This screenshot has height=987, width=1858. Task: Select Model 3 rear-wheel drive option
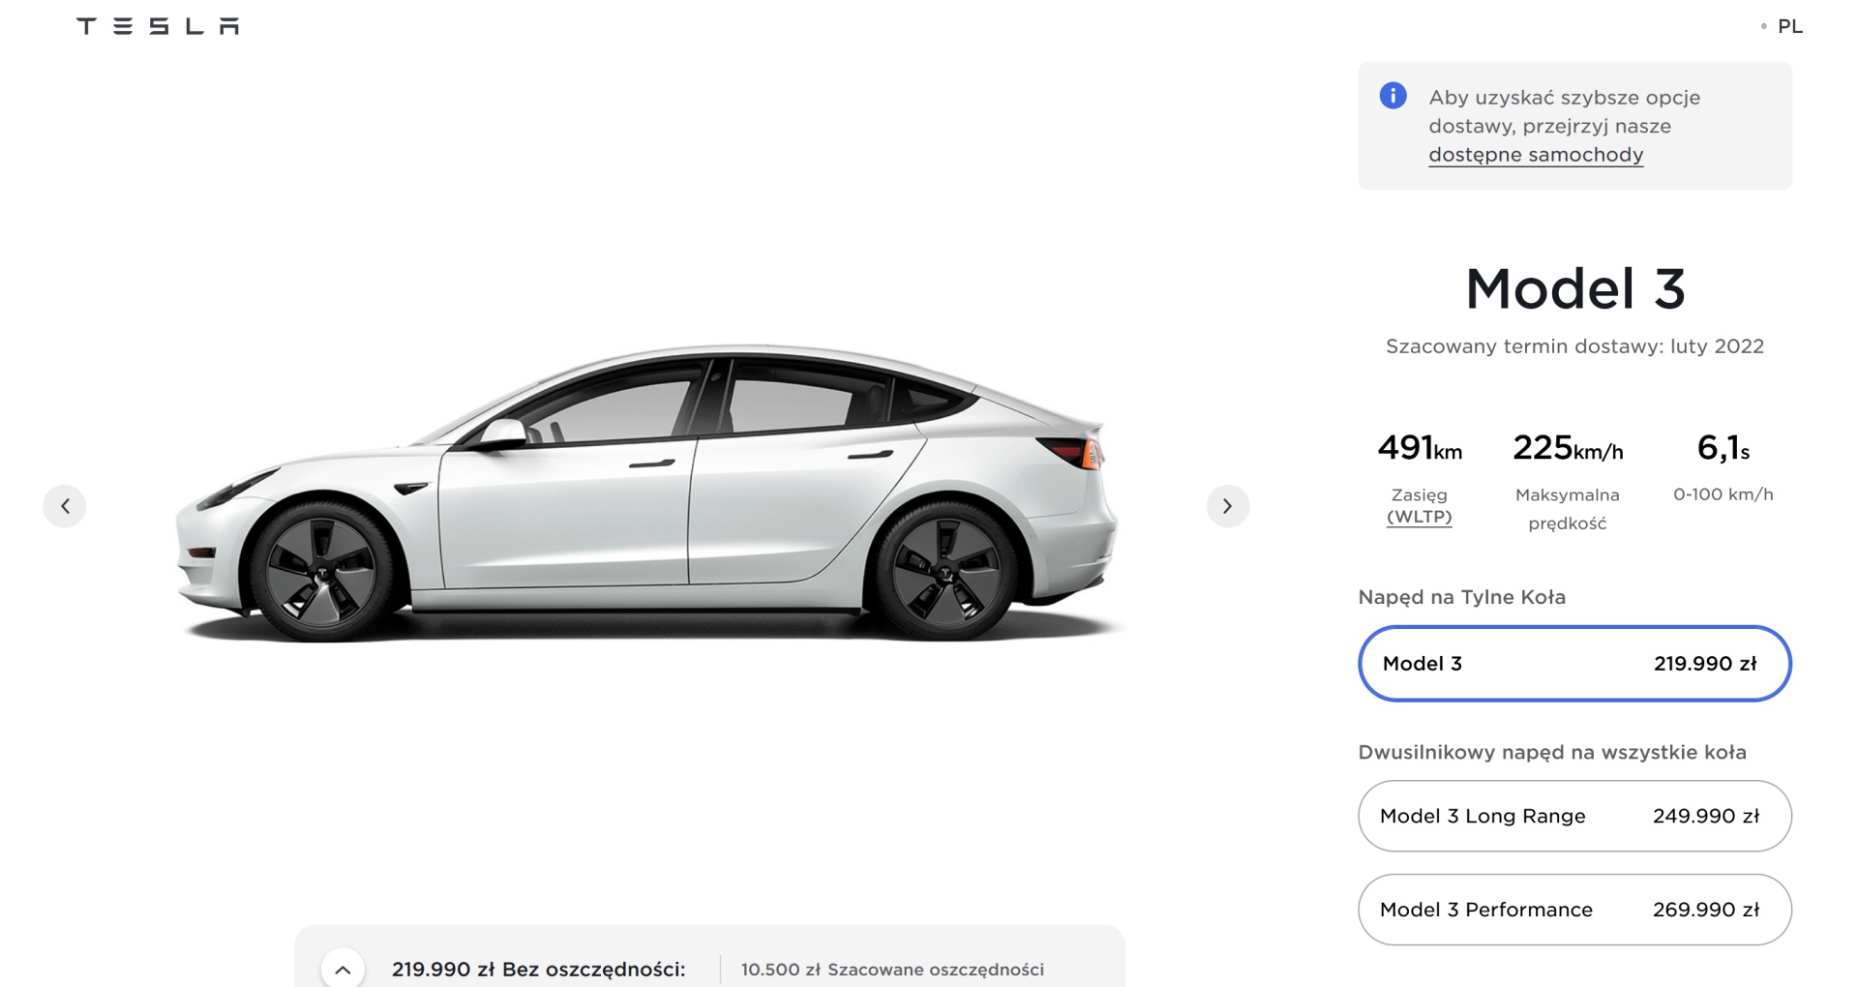(1574, 664)
